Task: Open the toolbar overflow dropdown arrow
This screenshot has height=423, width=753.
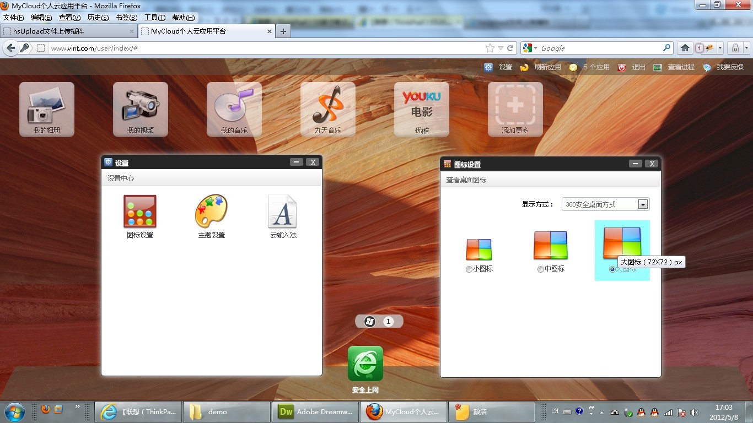Action: click(747, 48)
